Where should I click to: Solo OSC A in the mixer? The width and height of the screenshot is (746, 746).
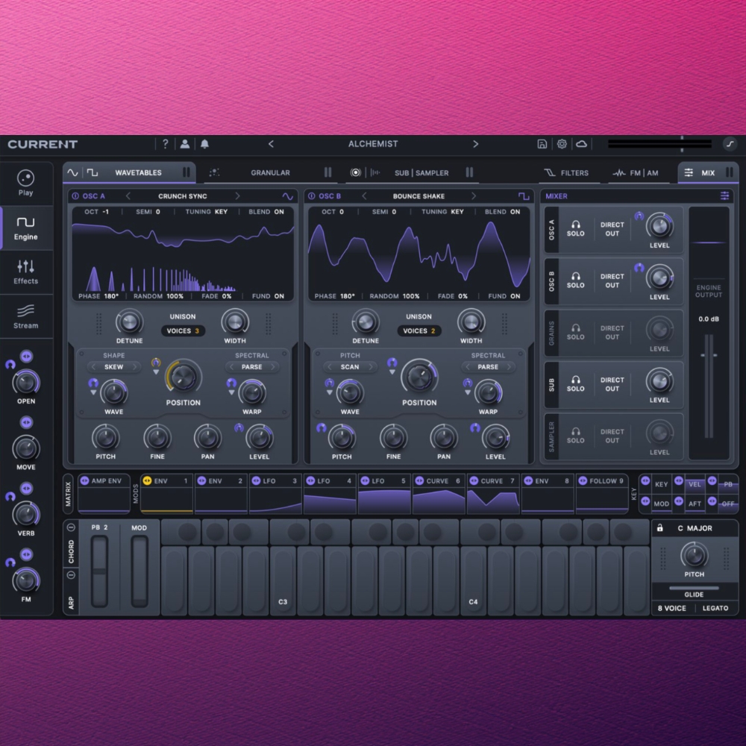(x=575, y=228)
